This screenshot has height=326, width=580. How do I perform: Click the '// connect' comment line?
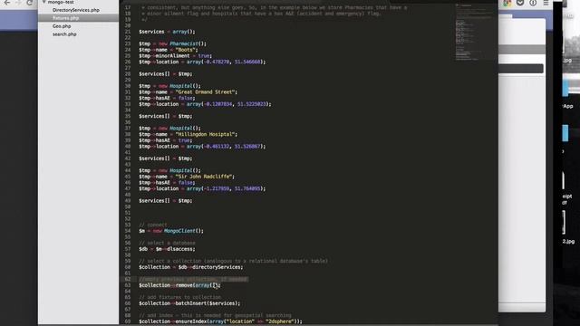click(x=153, y=225)
